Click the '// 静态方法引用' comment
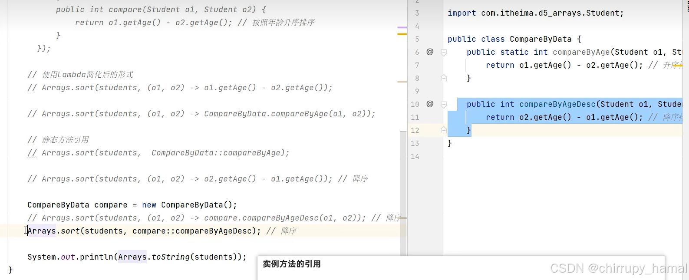 tap(58, 140)
